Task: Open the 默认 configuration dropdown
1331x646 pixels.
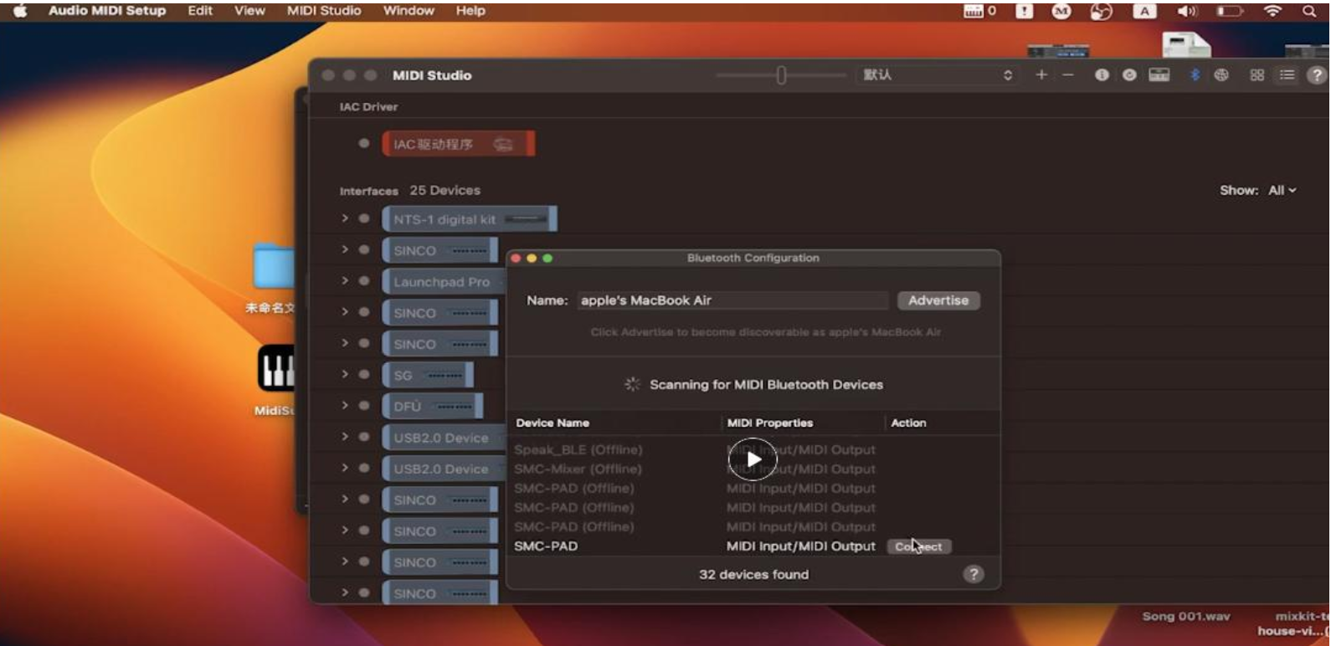Action: (938, 74)
